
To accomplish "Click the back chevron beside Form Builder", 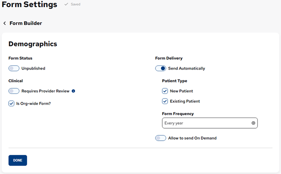I will pyautogui.click(x=5, y=23).
